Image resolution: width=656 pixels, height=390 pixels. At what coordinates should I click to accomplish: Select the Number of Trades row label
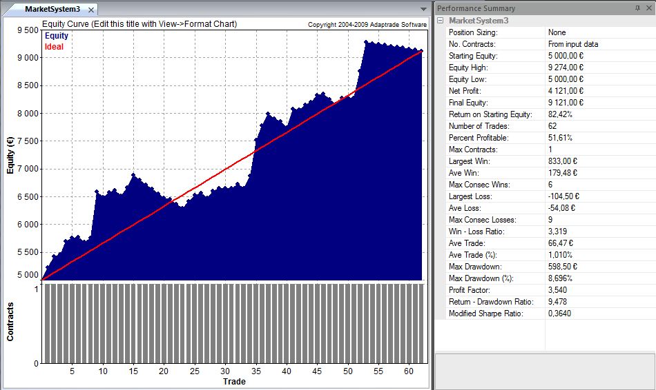click(479, 125)
